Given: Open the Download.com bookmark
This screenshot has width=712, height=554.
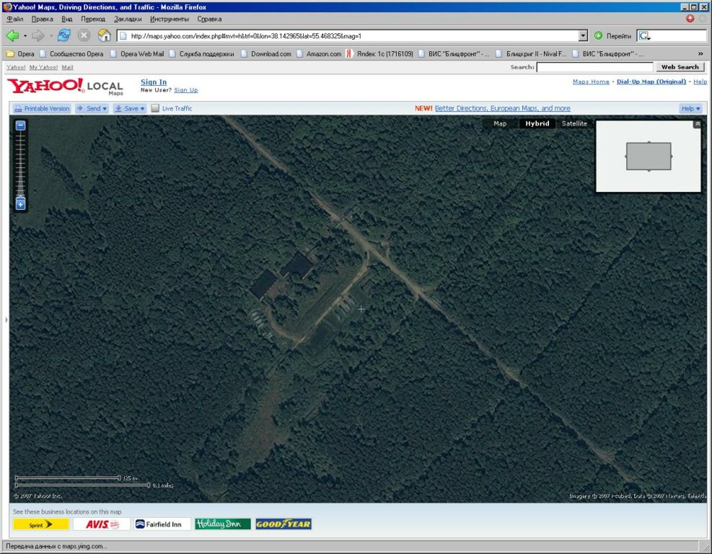Looking at the screenshot, I should click(x=266, y=53).
